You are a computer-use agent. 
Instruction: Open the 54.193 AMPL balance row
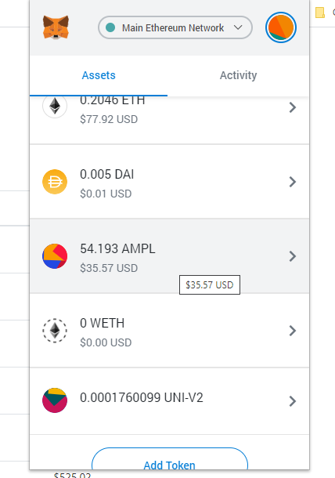coord(169,256)
